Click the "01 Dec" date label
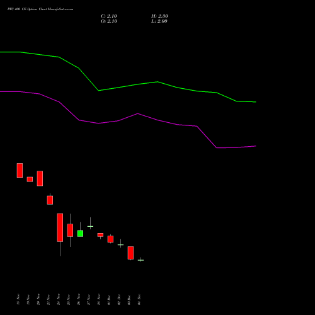 pyautogui.click(x=109, y=299)
